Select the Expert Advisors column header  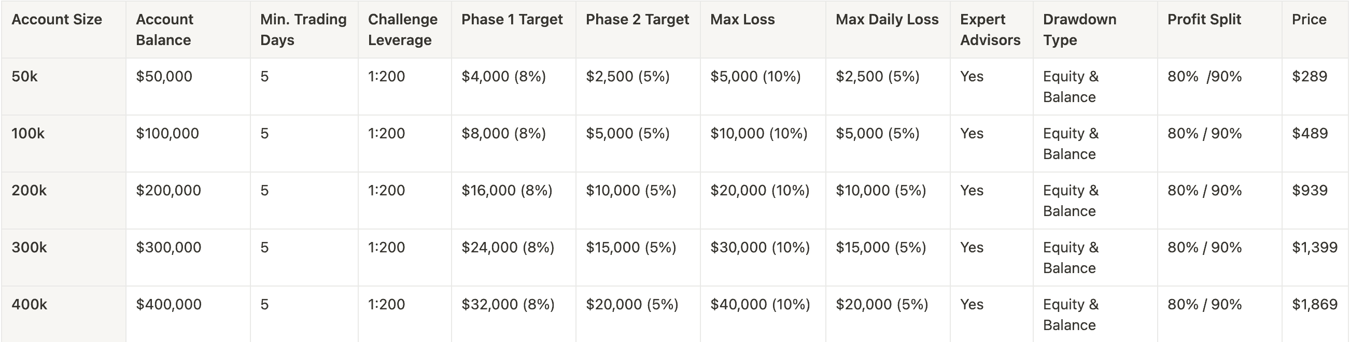pyautogui.click(x=990, y=30)
